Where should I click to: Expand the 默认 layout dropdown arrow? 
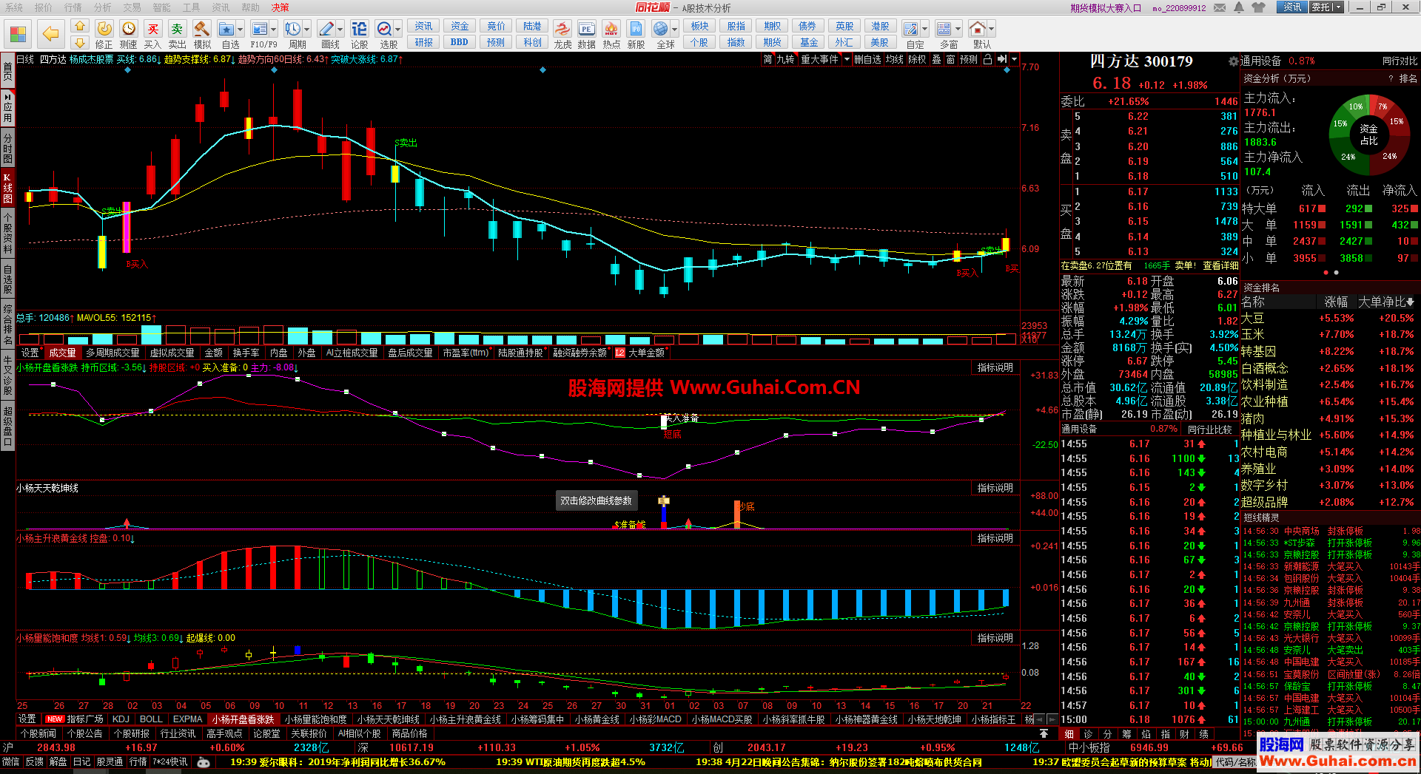[x=991, y=29]
